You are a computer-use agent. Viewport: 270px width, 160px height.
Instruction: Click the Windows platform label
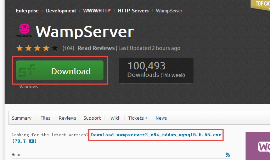[29, 86]
